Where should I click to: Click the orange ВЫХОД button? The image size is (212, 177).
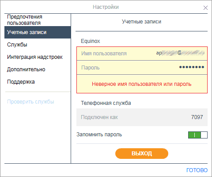142,154
